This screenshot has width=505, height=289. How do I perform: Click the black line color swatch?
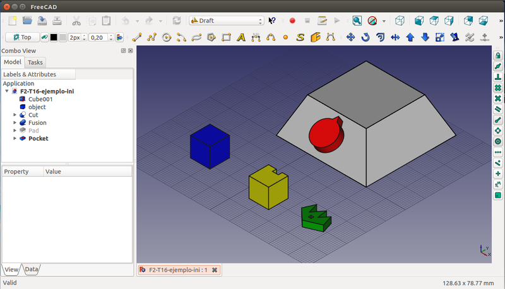tap(53, 37)
